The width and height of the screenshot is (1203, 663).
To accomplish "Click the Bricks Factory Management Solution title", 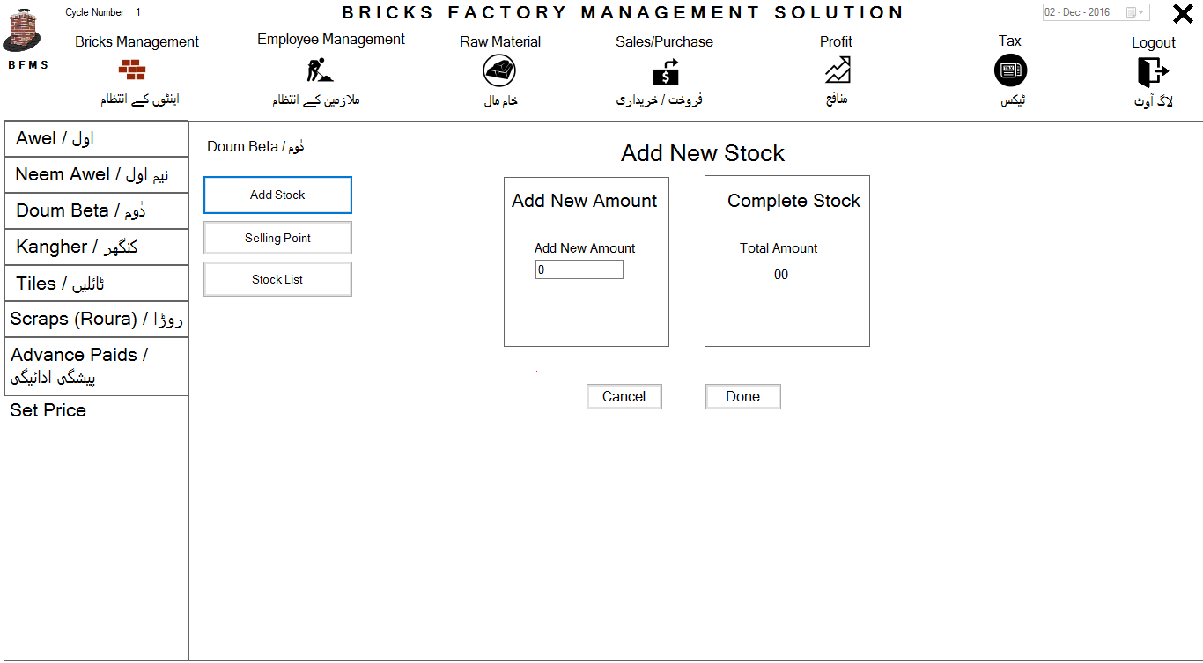I will pyautogui.click(x=623, y=12).
